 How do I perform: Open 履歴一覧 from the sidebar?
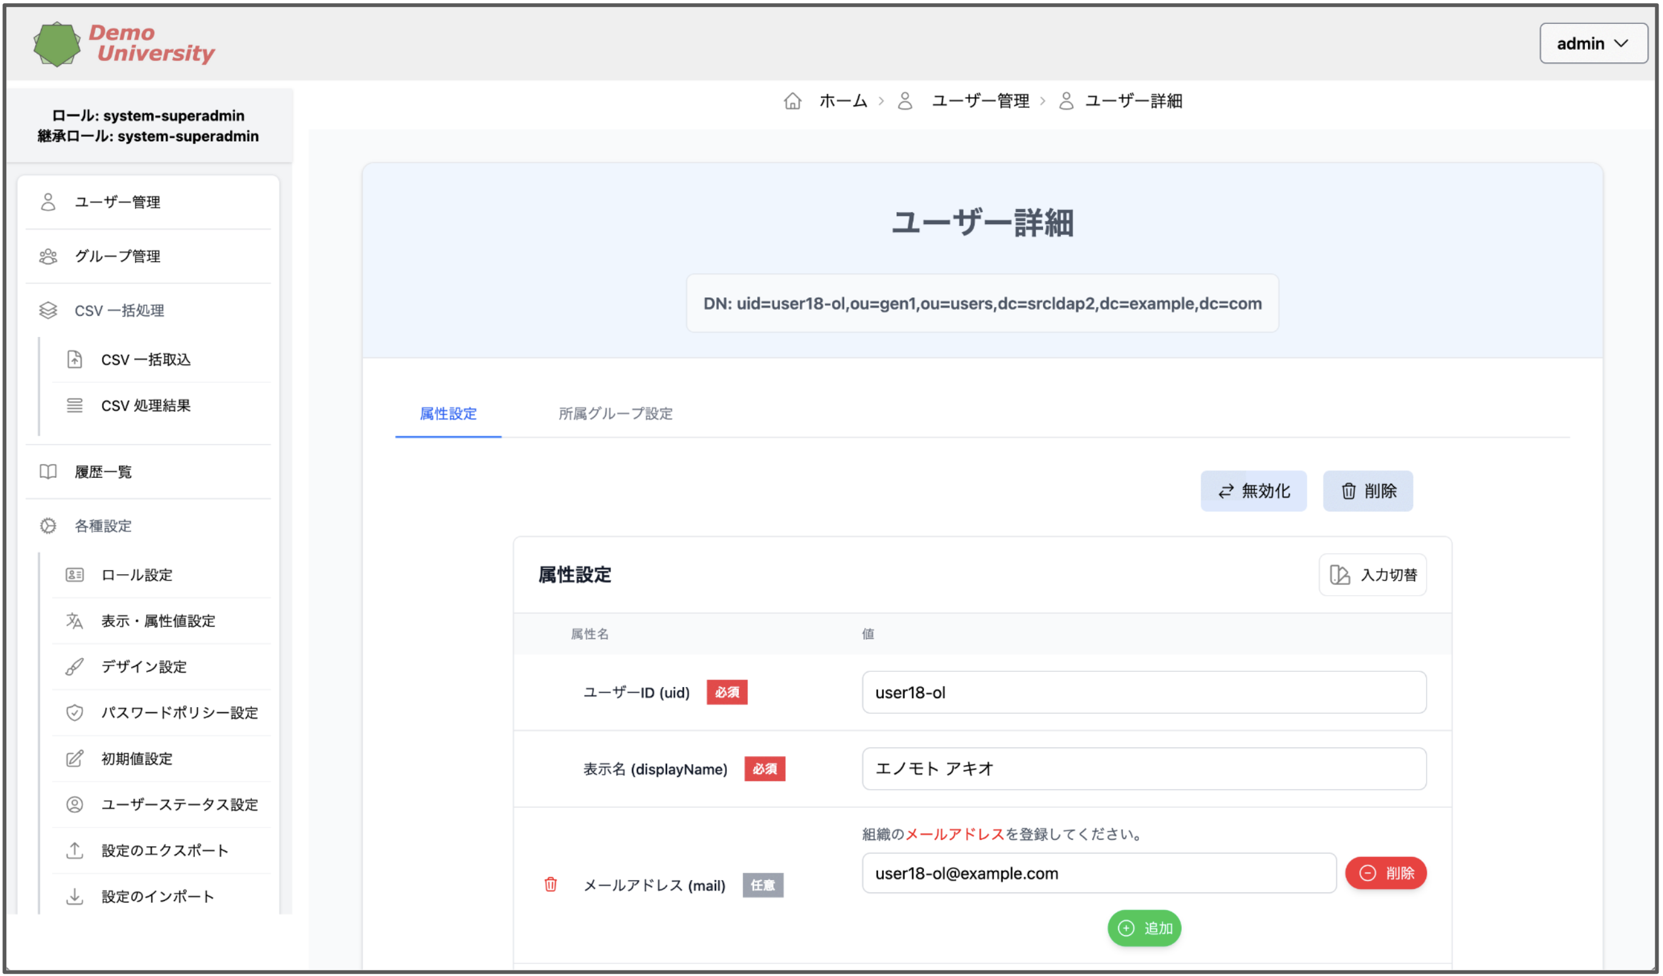(x=103, y=472)
